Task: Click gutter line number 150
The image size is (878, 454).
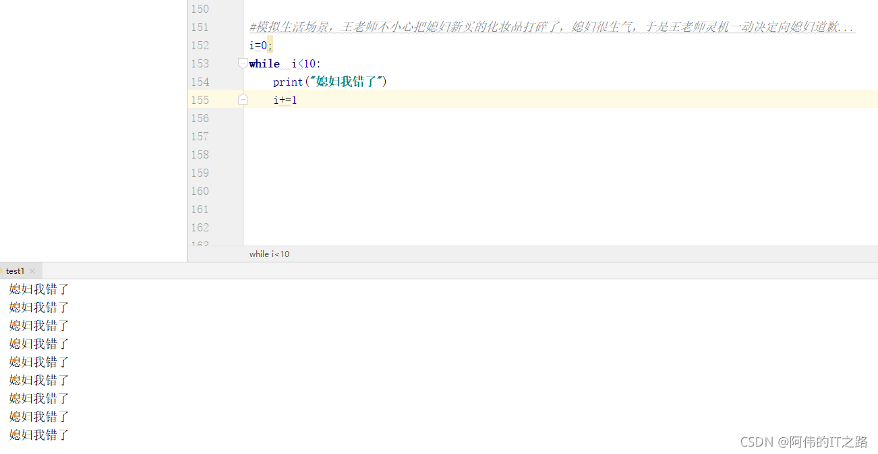Action: click(200, 9)
